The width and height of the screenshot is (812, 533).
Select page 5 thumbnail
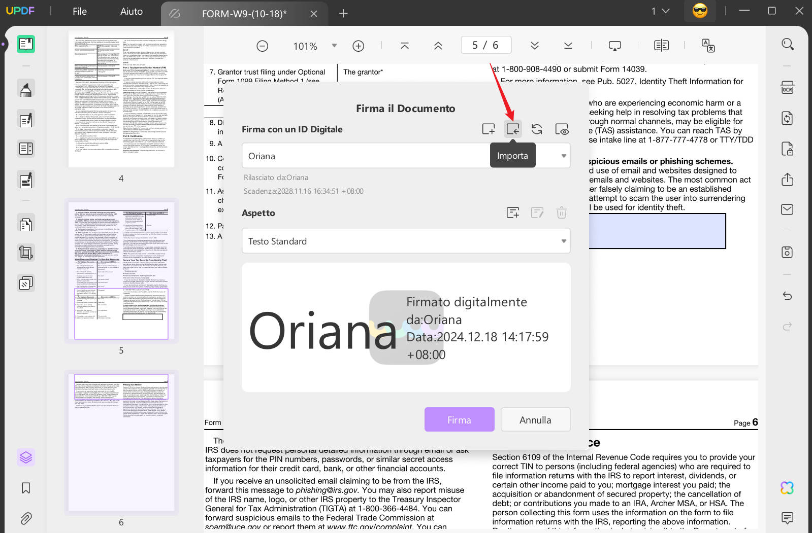pos(121,271)
